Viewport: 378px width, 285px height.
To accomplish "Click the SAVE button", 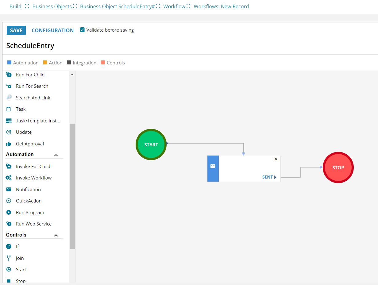I will (x=16, y=30).
